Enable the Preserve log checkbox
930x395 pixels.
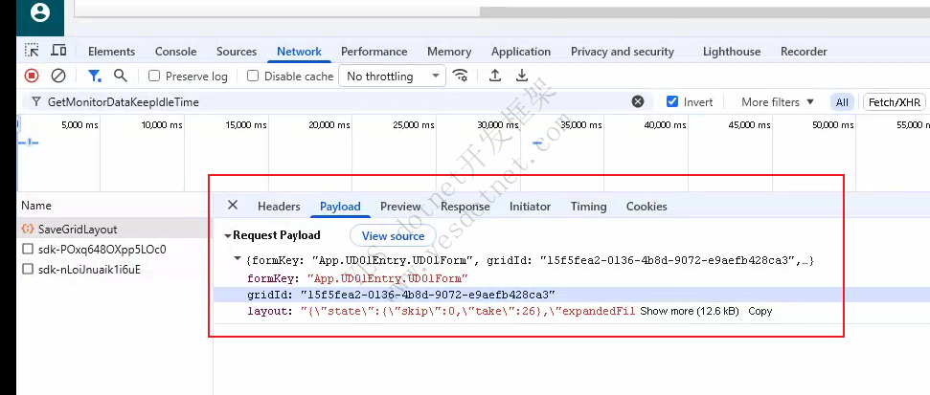point(154,77)
